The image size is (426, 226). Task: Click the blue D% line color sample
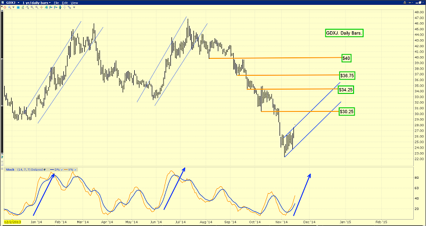tap(52, 169)
